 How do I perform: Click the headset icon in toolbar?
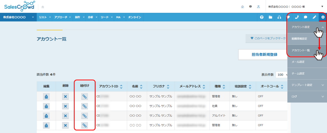[279, 17]
